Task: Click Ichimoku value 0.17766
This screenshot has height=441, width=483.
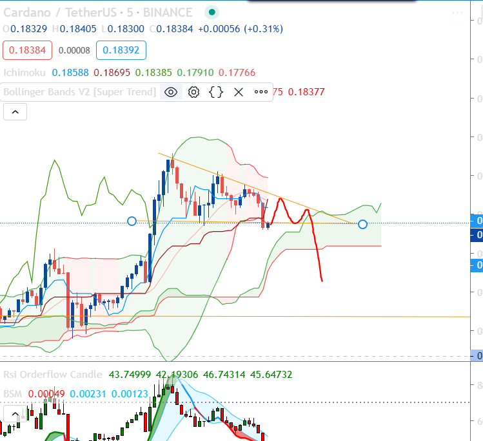Action: tap(237, 73)
